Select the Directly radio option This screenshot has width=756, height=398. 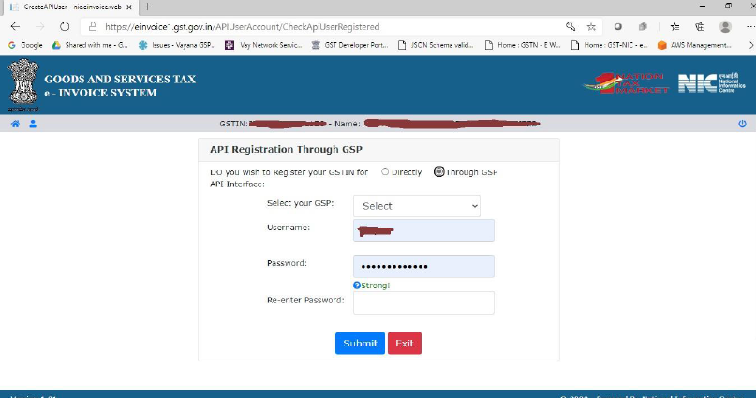(385, 172)
